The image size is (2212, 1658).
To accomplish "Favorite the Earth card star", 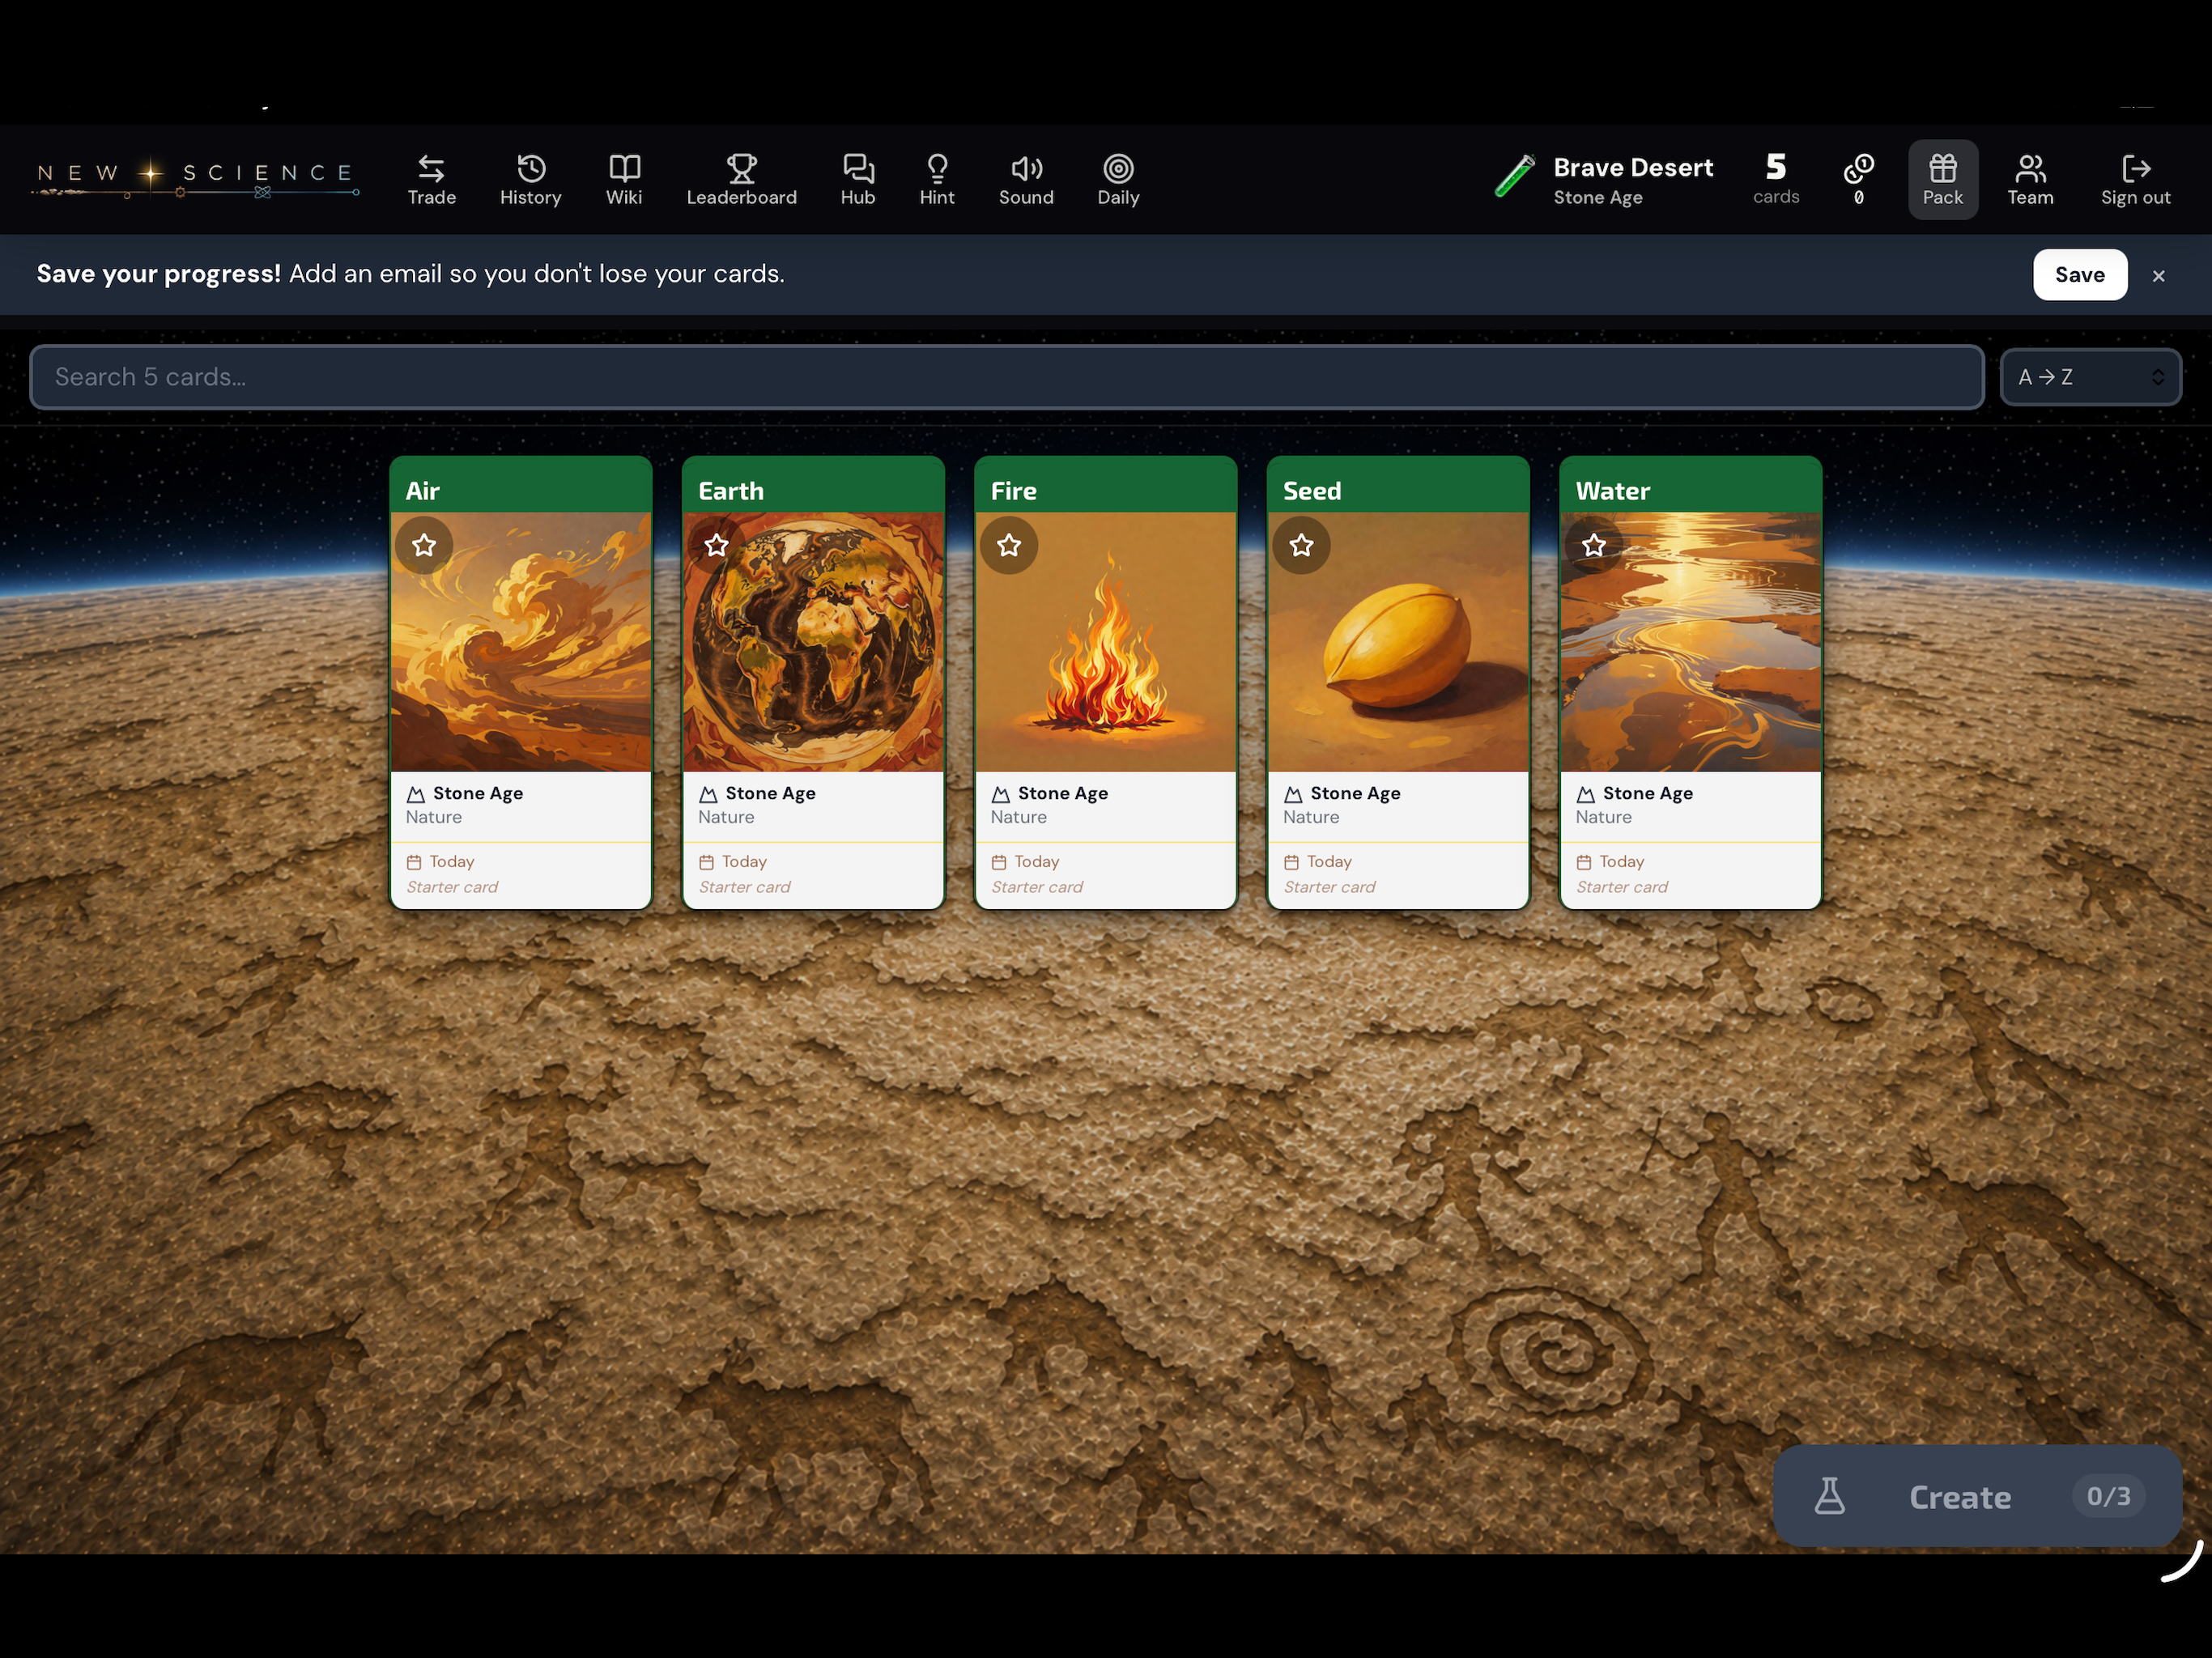I will coord(716,545).
